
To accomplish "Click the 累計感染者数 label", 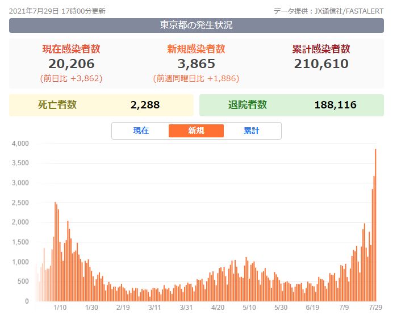I will point(321,49).
